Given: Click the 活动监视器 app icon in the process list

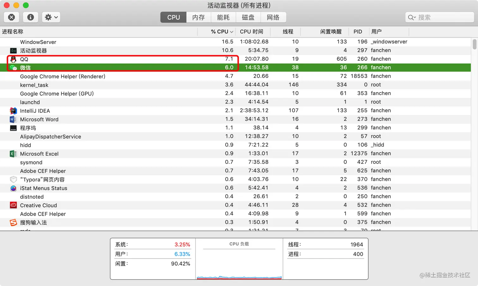Looking at the screenshot, I should [13, 51].
